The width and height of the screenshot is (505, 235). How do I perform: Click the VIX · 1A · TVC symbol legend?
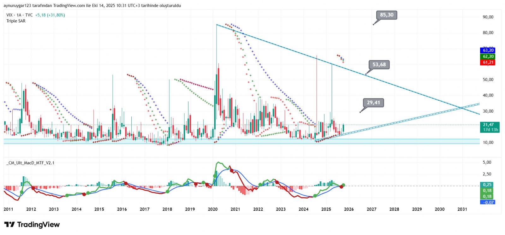point(20,15)
